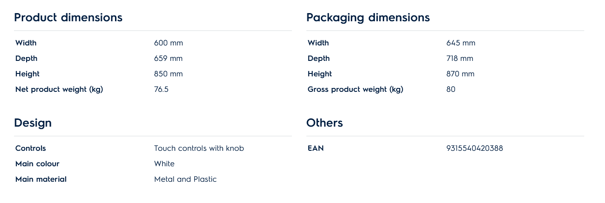Click the Product dimensions heading
The image size is (605, 203).
click(68, 18)
